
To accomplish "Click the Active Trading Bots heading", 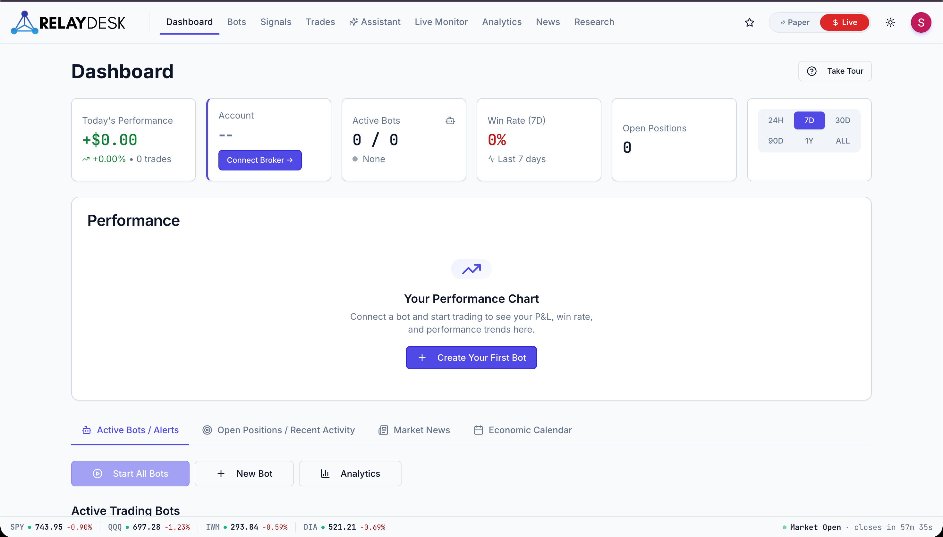I will pos(125,510).
